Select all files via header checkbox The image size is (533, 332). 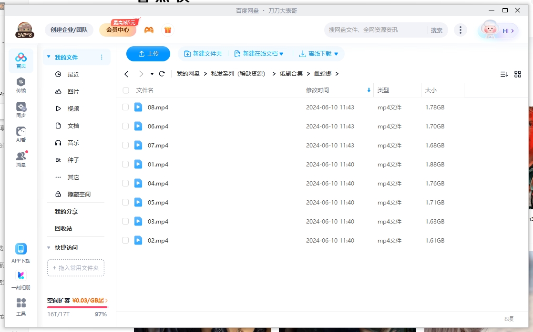[125, 90]
